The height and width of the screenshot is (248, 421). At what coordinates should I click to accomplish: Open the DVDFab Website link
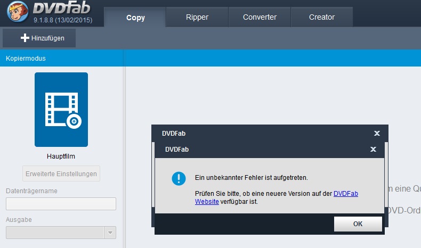click(x=345, y=194)
